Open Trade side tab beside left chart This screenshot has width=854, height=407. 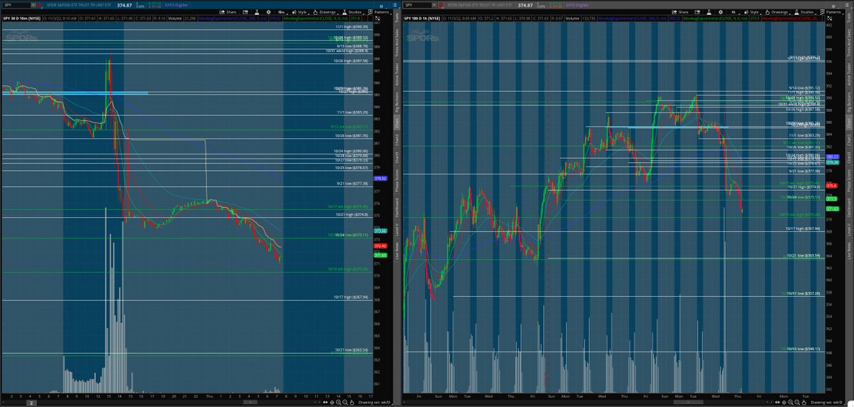397,19
